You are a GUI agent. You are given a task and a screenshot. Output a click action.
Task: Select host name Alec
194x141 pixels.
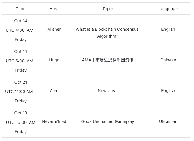[54, 91]
